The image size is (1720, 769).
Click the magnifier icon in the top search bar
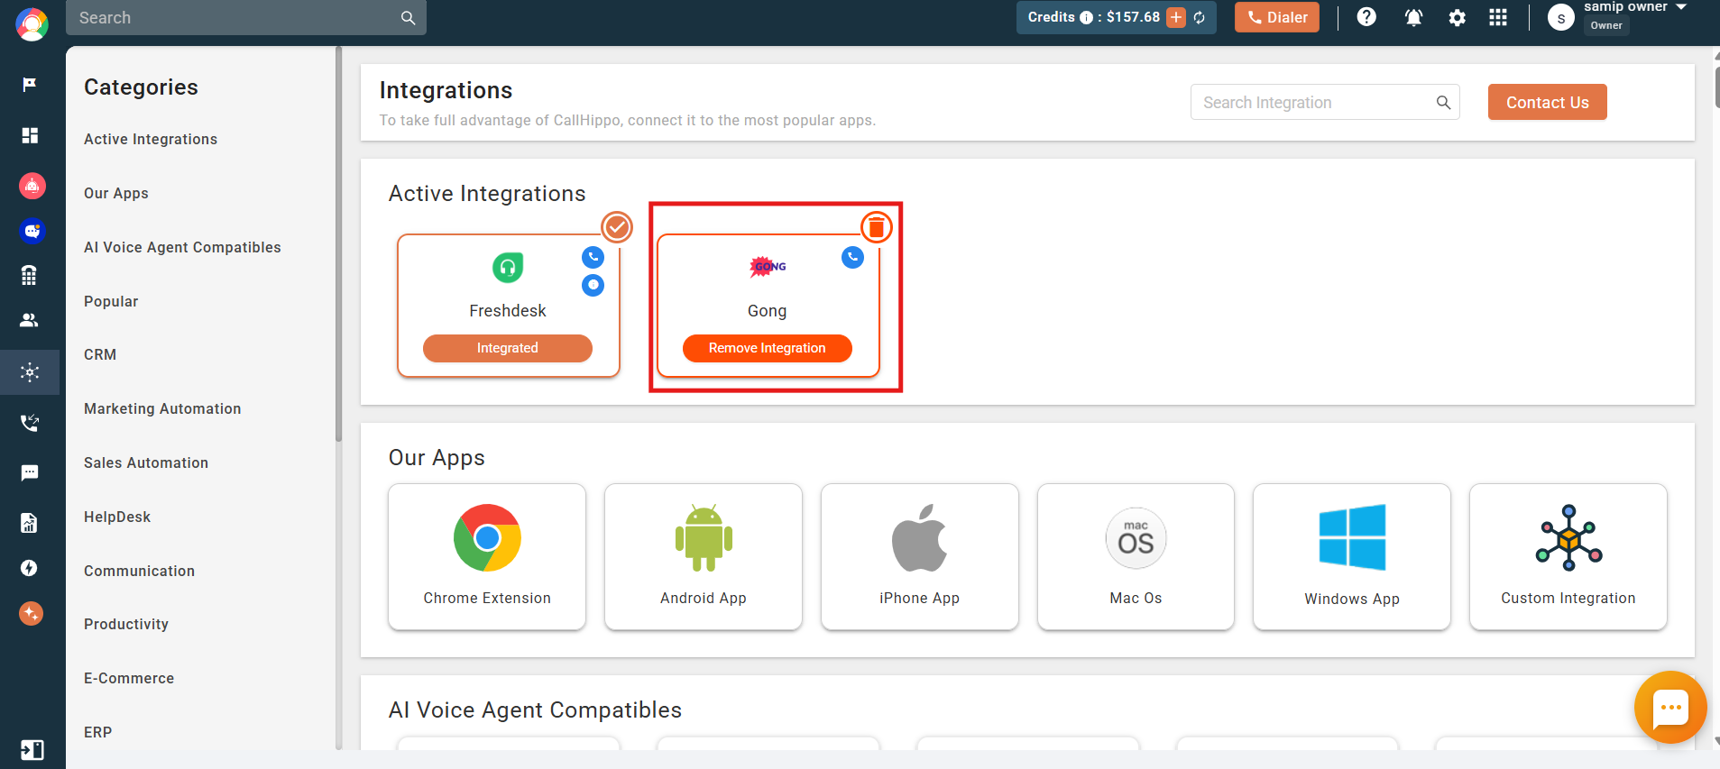tap(408, 17)
